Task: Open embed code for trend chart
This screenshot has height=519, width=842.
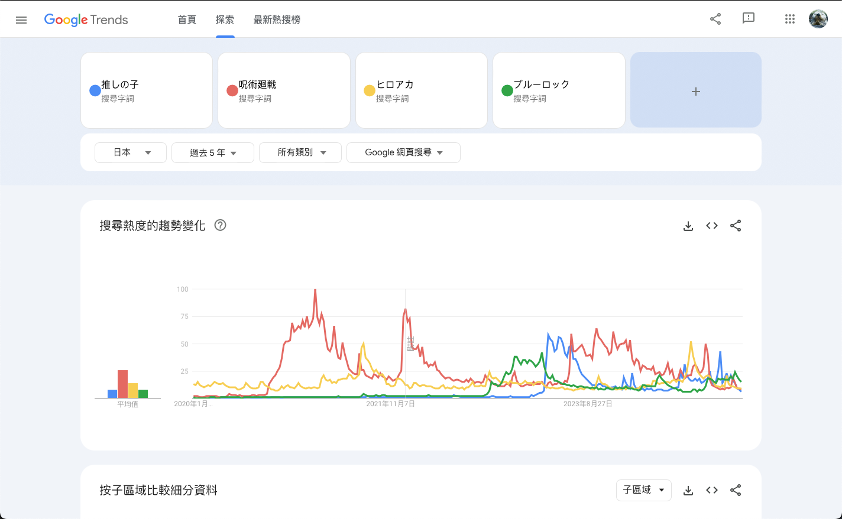Action: (712, 226)
